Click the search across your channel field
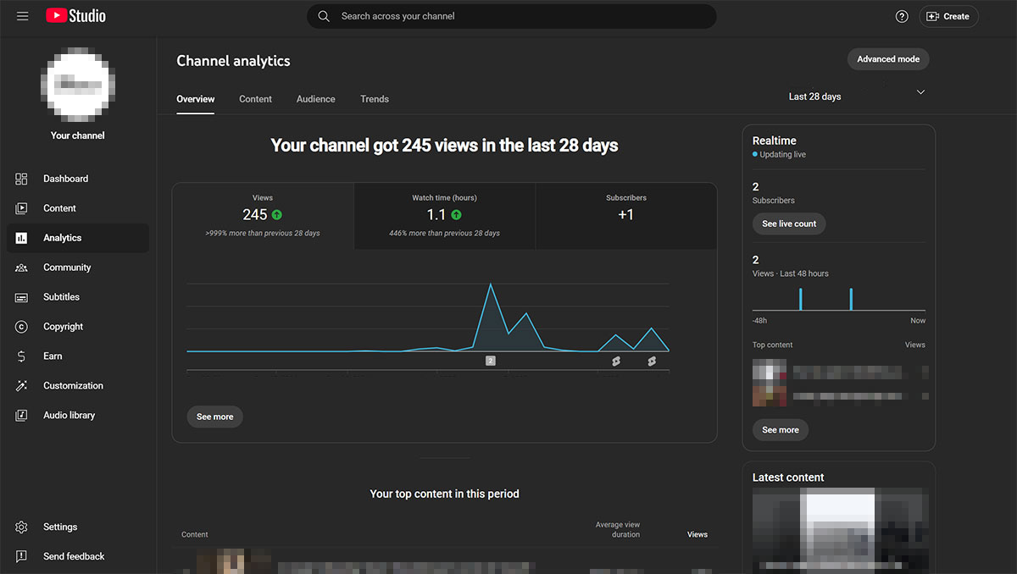Image resolution: width=1017 pixels, height=574 pixels. 511,16
